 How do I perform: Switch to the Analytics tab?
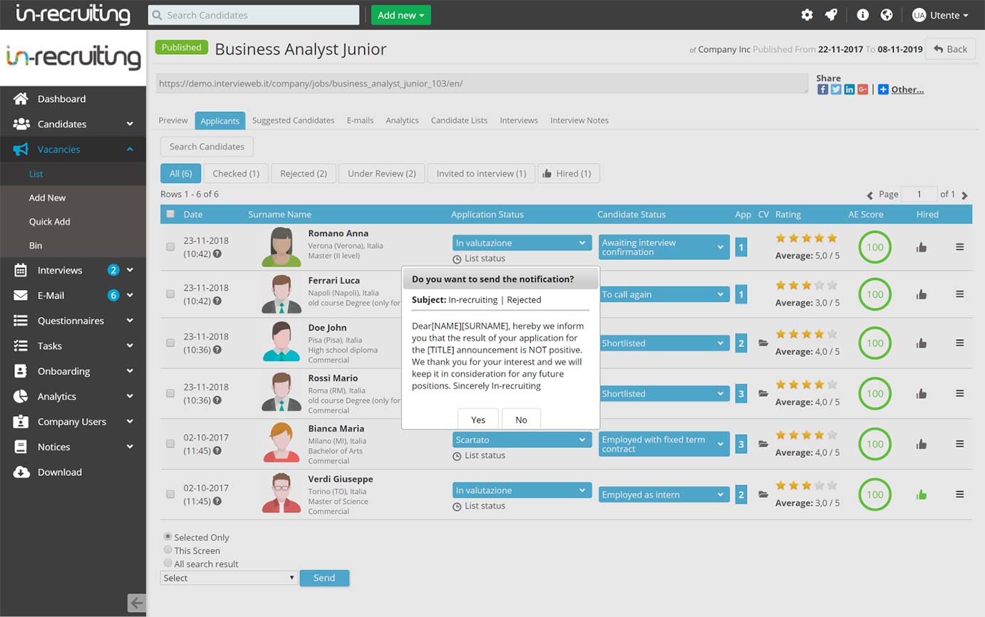point(402,120)
